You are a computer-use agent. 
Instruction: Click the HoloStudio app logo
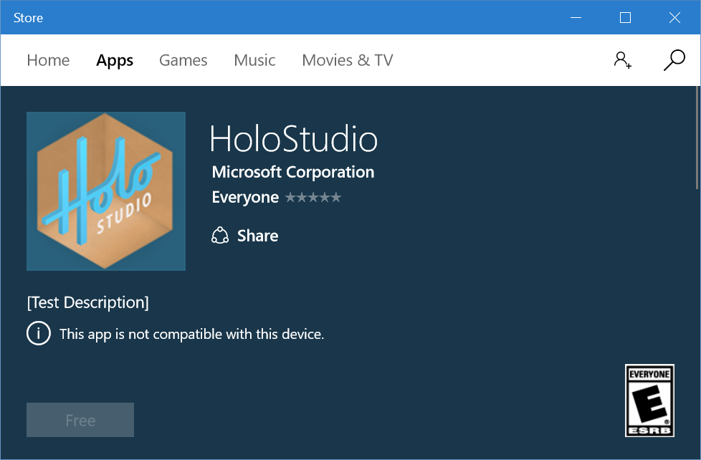[x=106, y=191]
